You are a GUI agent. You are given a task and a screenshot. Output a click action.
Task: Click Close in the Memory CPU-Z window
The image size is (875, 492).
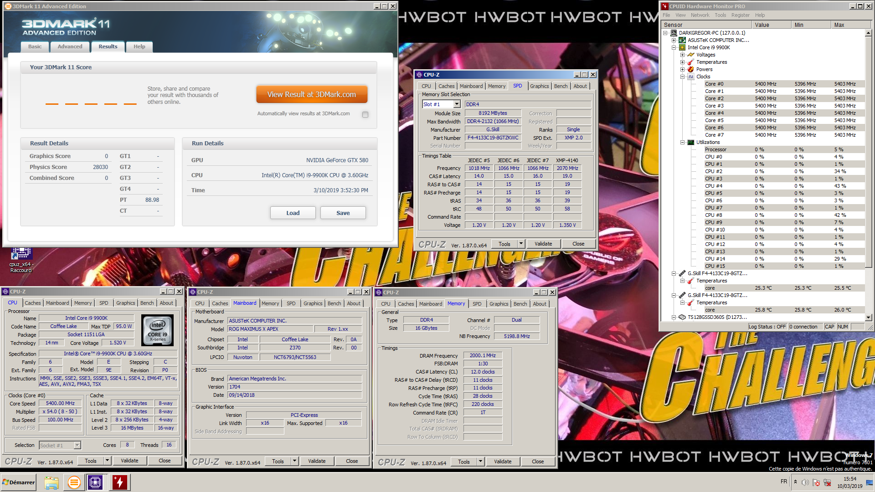538,461
